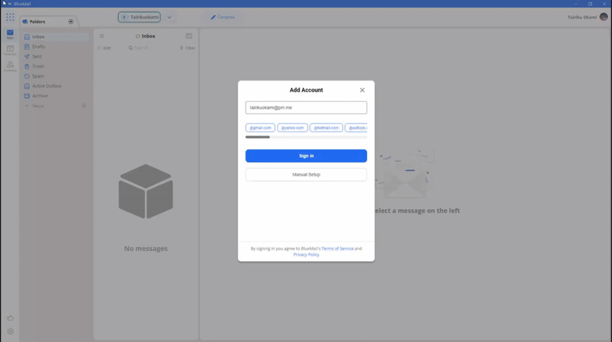Choose the @gmail.com domain suggestion
This screenshot has width=612, height=342.
260,128
